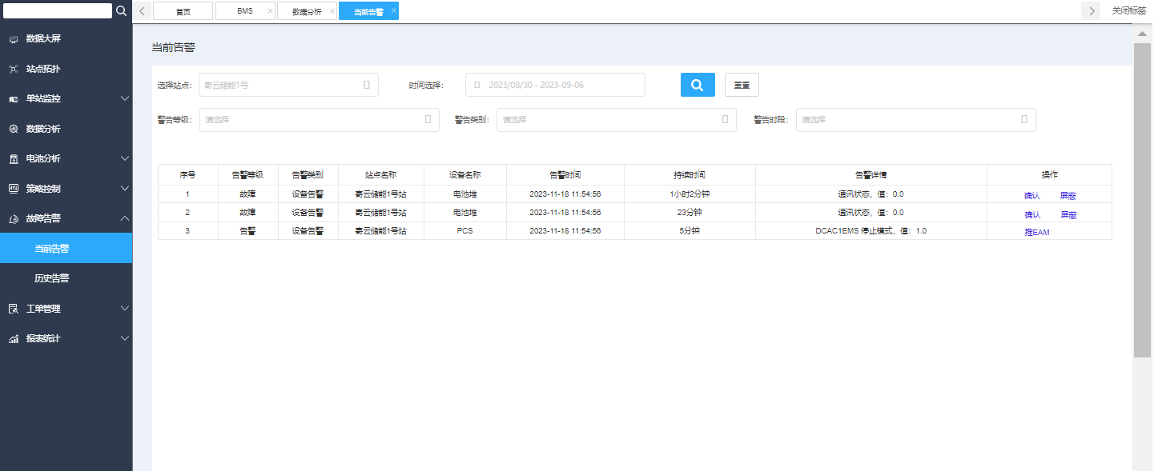
Task: Click the scrollbar up arrow
Action: pyautogui.click(x=1142, y=34)
